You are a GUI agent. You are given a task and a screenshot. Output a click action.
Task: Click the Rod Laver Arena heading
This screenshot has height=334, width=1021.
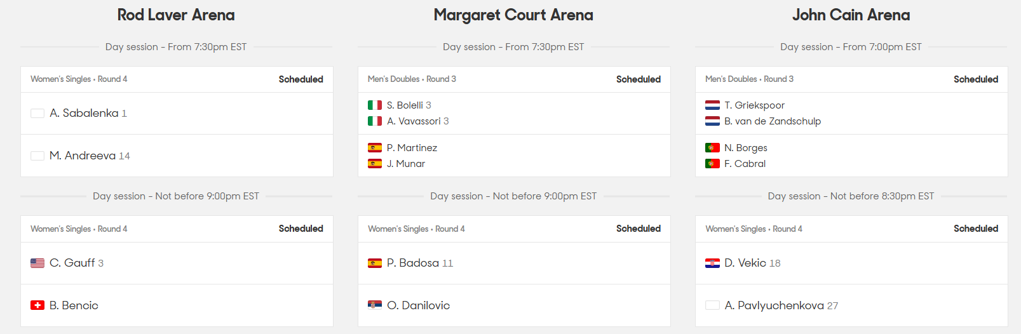176,15
